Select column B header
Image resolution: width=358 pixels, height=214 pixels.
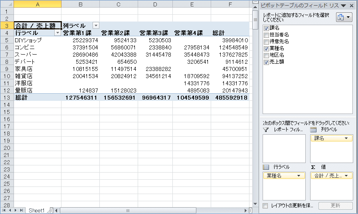point(80,4)
